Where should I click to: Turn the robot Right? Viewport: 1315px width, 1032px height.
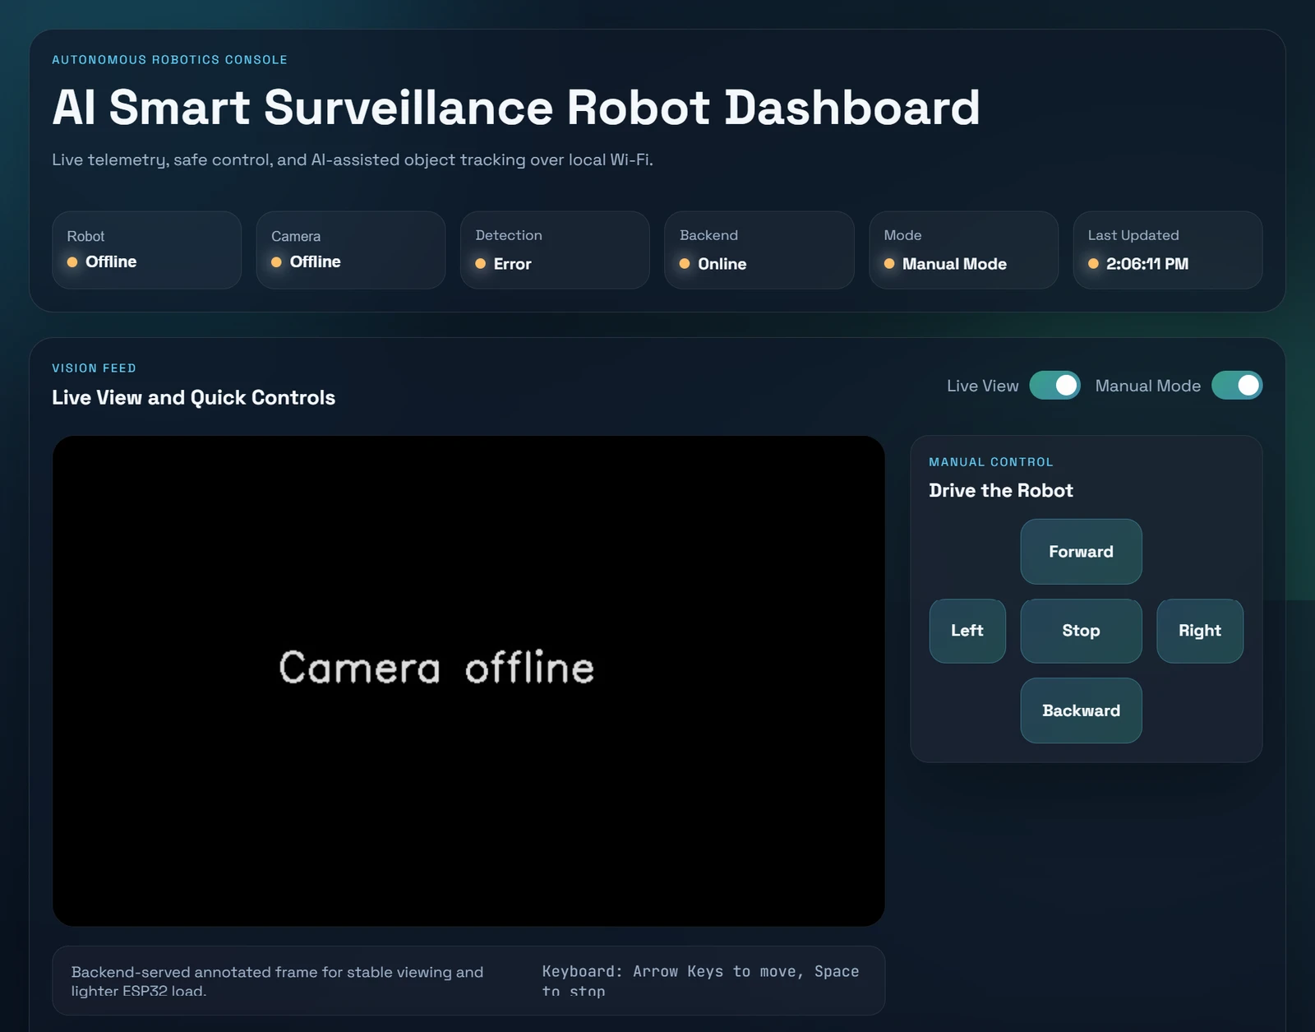pyautogui.click(x=1200, y=631)
